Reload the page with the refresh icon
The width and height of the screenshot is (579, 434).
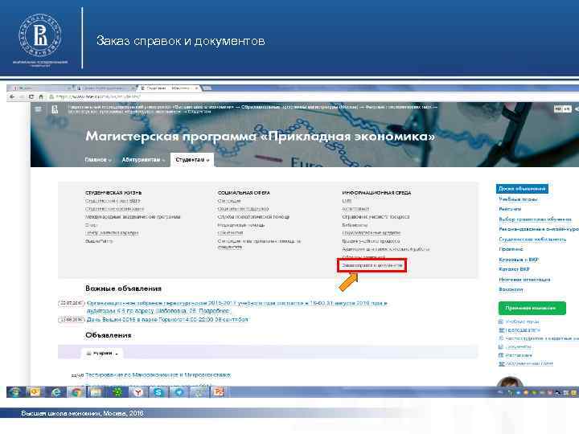31,96
